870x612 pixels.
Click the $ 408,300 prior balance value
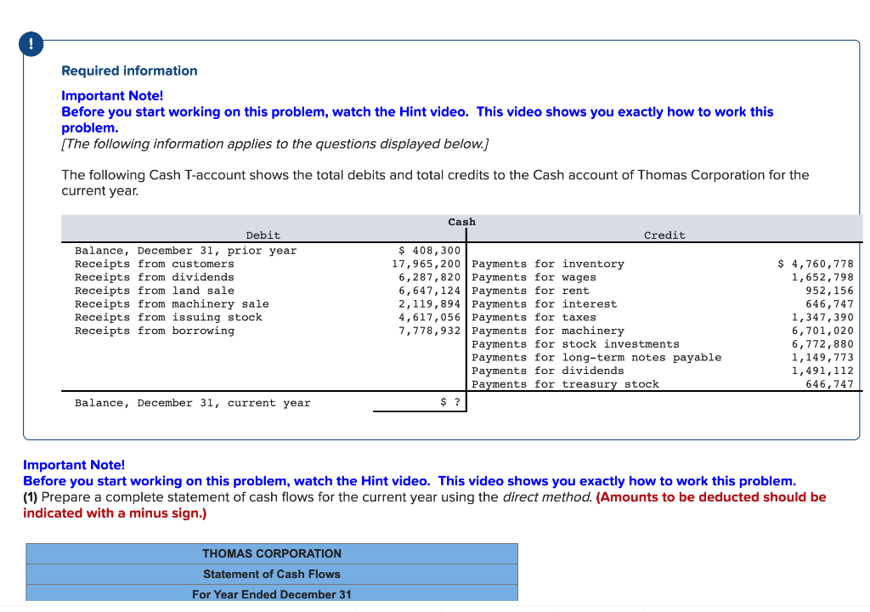pyautogui.click(x=429, y=251)
